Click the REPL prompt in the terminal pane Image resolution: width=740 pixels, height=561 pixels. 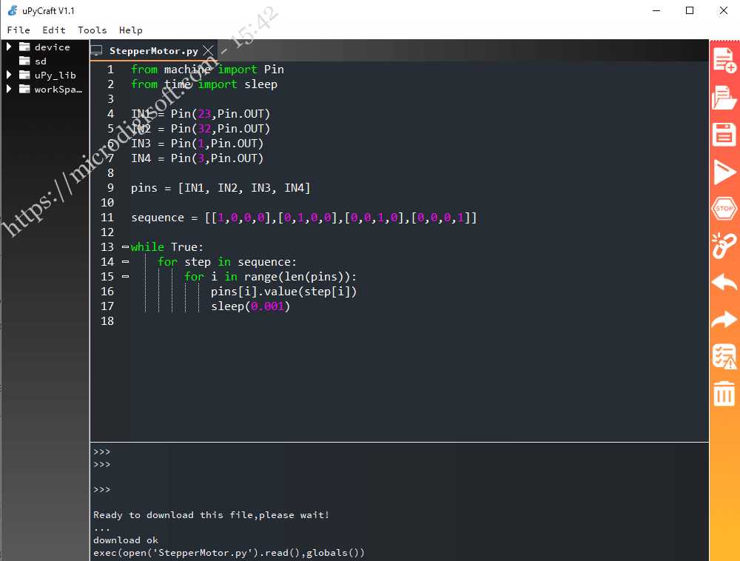point(101,489)
